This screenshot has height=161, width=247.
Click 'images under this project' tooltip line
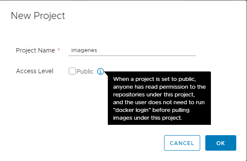[x=148, y=118]
